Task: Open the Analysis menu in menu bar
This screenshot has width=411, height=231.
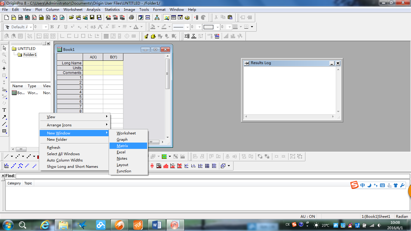Action: click(93, 9)
